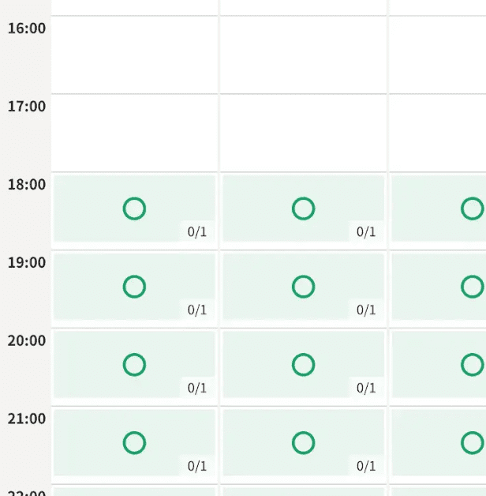Click the 0/1 count in first-column 20:00 slot
Screen dimensions: 486x496
[x=197, y=388]
